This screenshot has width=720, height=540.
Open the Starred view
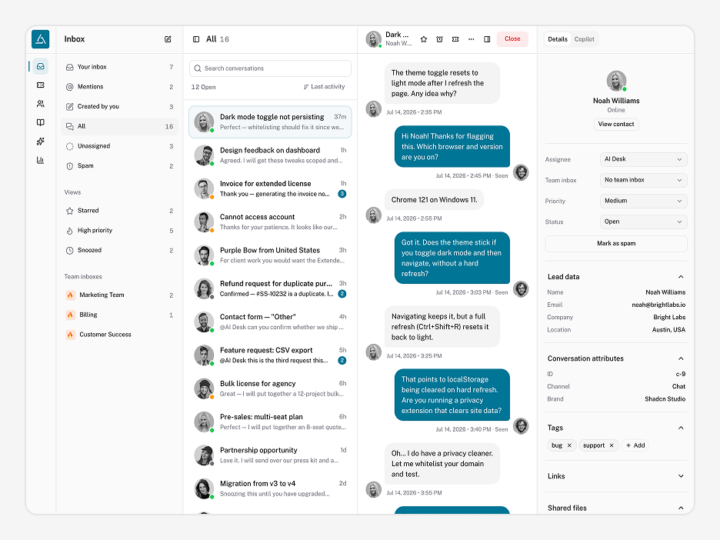tap(119, 211)
